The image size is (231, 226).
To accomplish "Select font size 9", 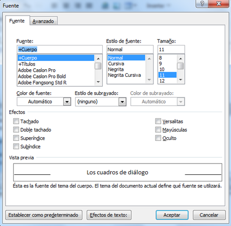I will click(x=167, y=64).
